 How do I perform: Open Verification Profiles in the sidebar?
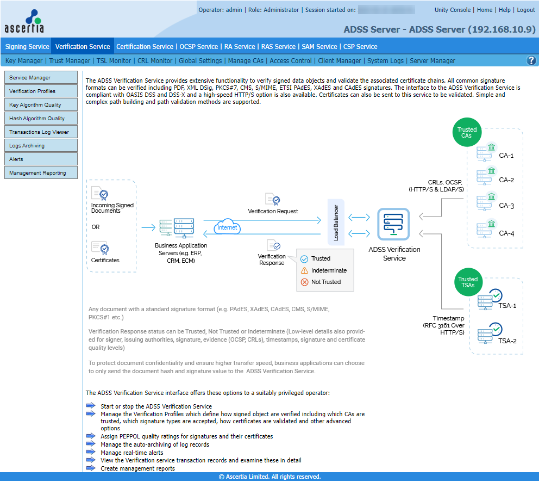41,91
